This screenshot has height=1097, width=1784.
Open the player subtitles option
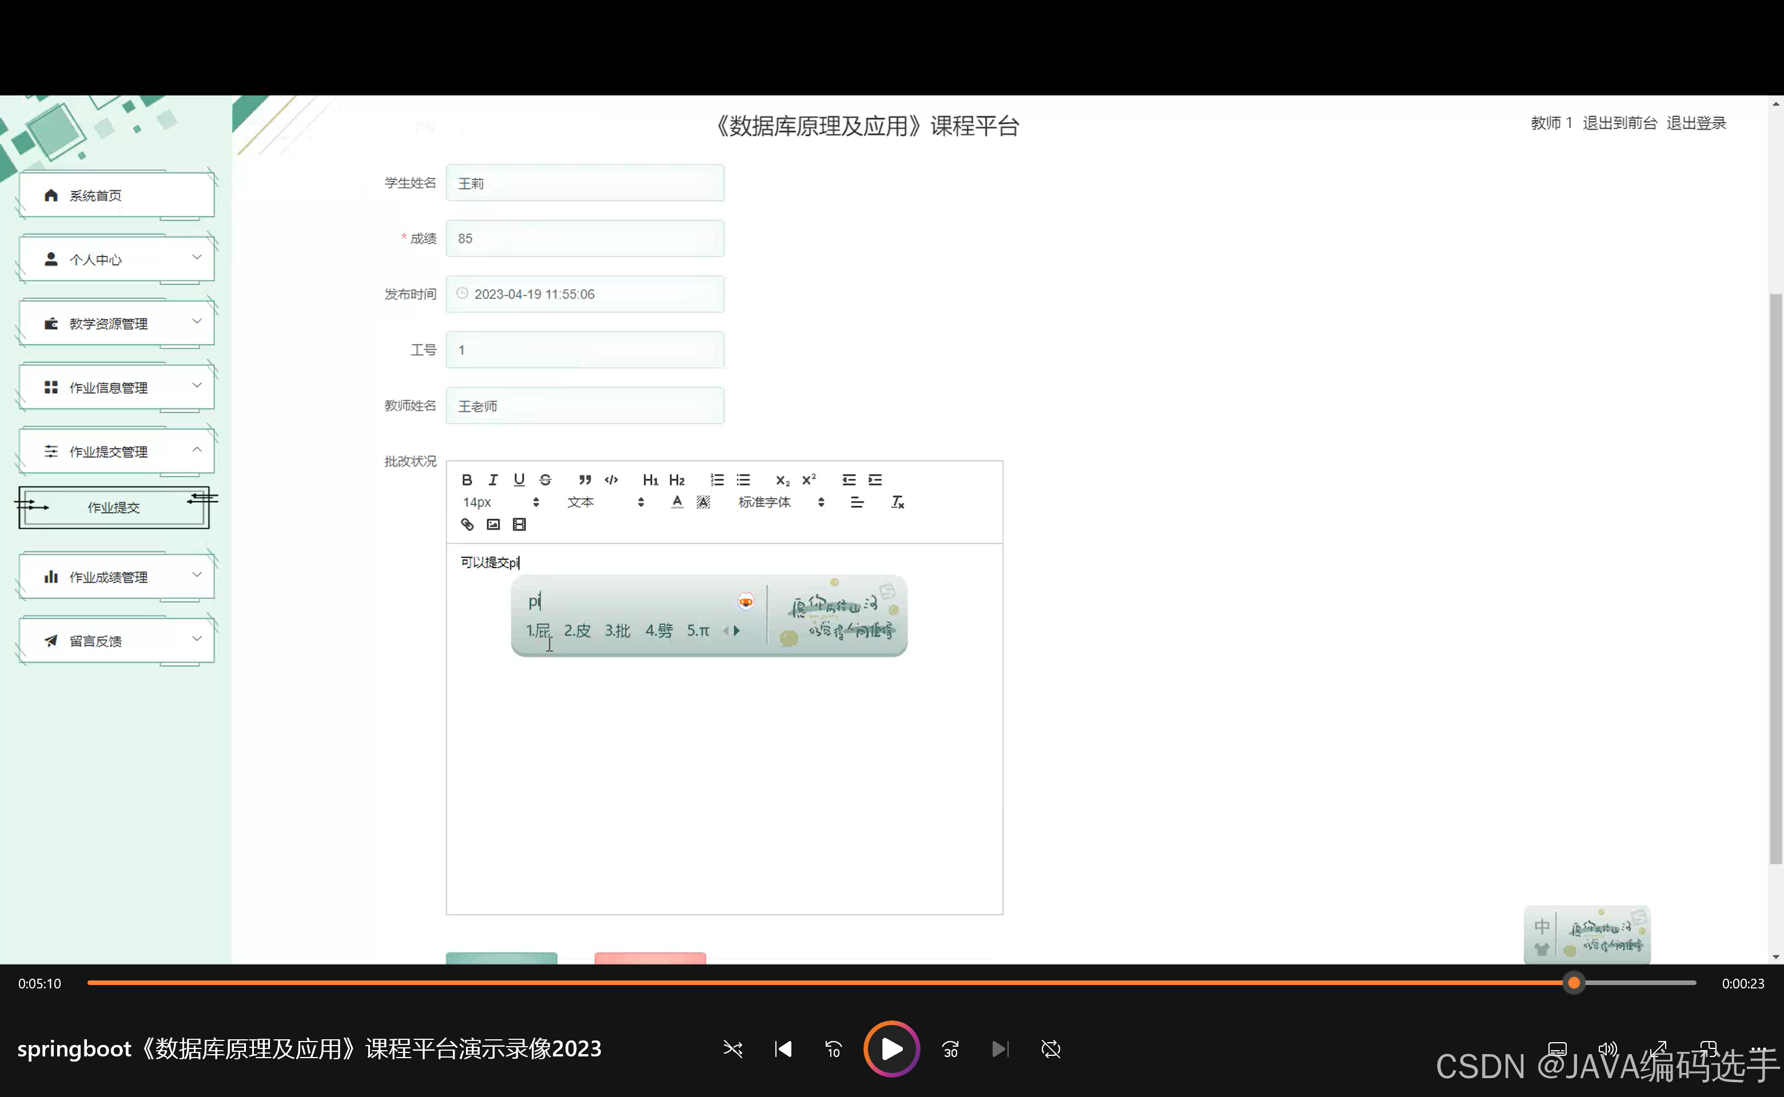click(1557, 1048)
